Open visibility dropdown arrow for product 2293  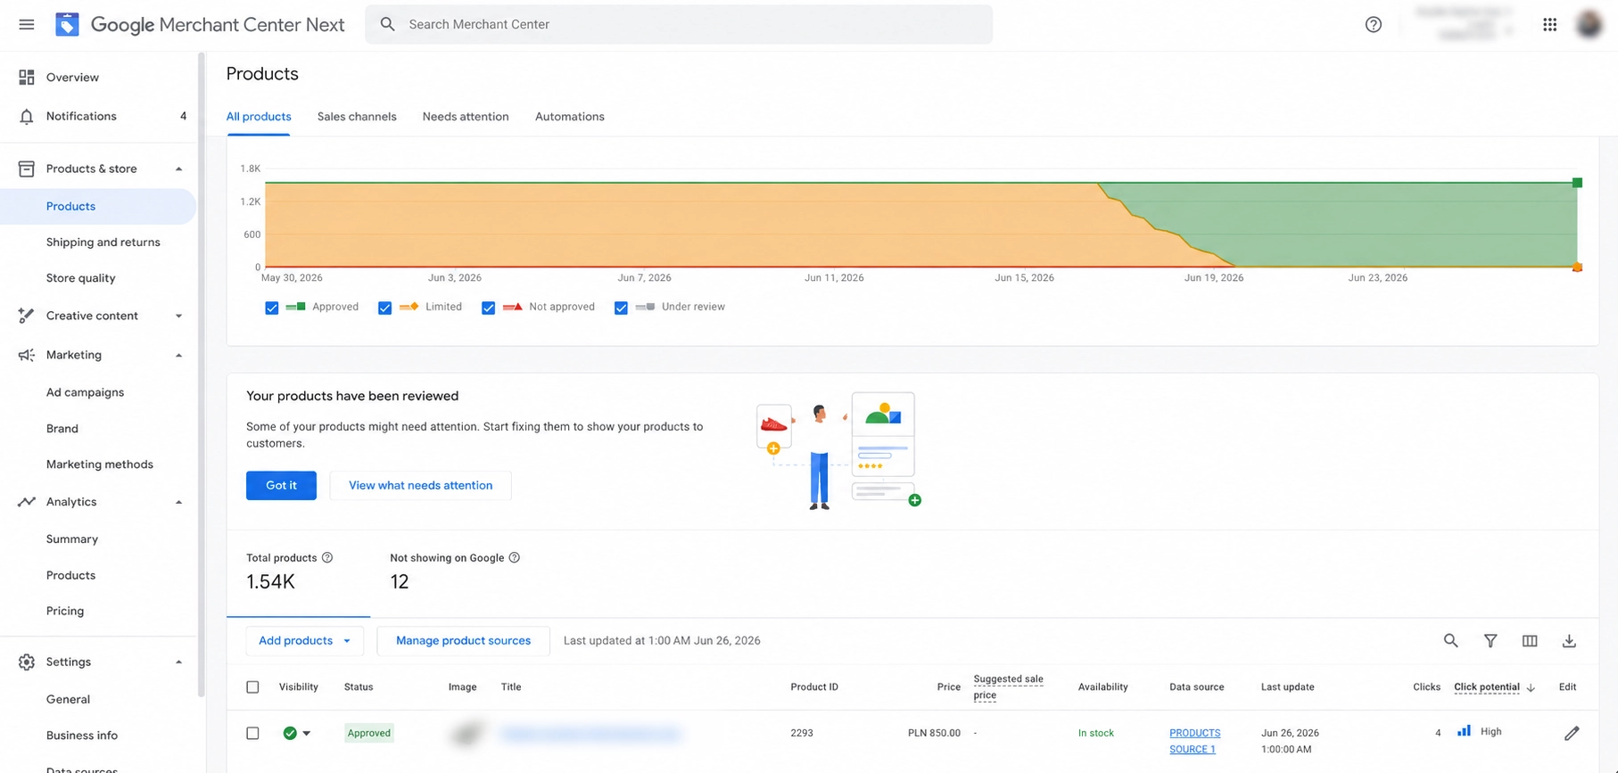[307, 733]
